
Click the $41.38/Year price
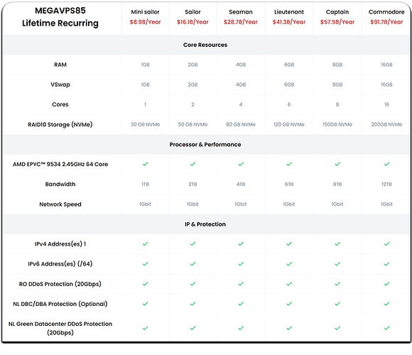point(289,22)
